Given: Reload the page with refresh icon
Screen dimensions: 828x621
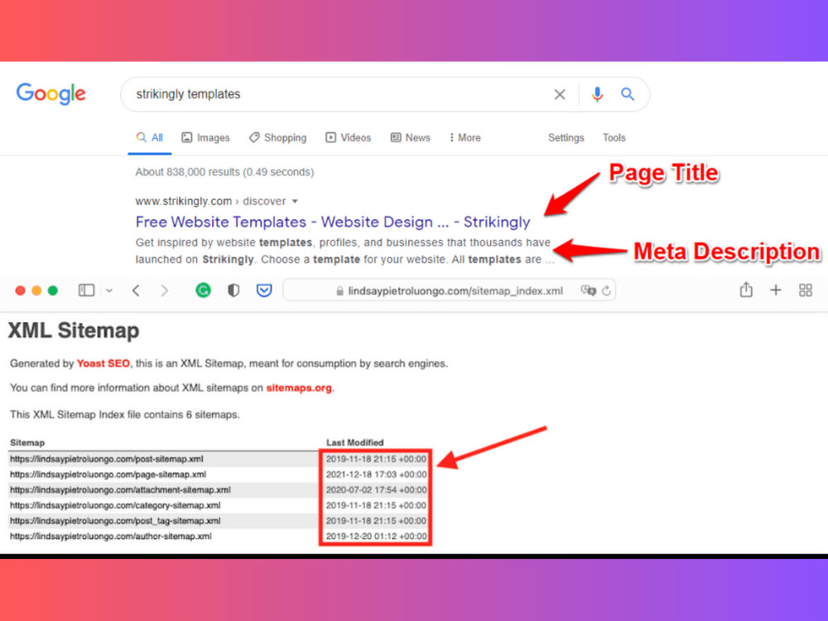Looking at the screenshot, I should [x=607, y=291].
